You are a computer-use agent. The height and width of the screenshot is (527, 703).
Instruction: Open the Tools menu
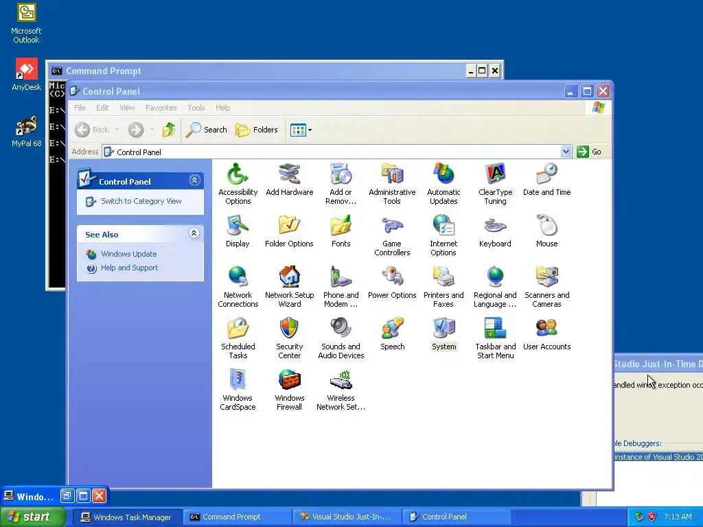coord(196,108)
